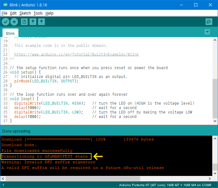Click 'digitalWrite(LED_BUILTIN, LOW);' statement

pyautogui.click(x=49, y=112)
